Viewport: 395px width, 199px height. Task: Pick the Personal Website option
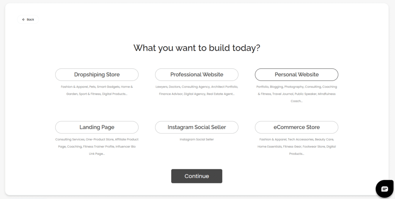pyautogui.click(x=297, y=75)
